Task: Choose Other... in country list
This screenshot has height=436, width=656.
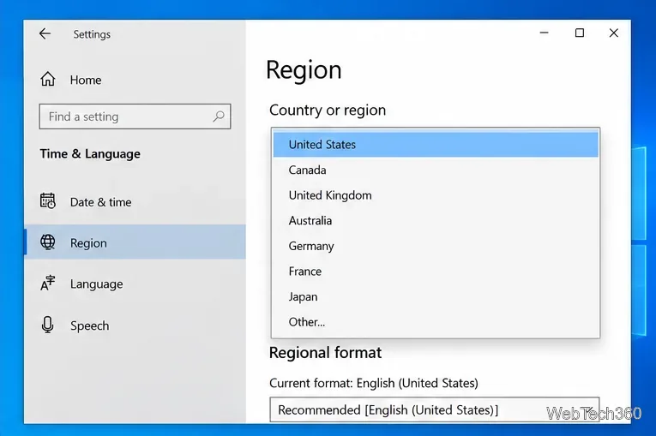Action: [436, 322]
